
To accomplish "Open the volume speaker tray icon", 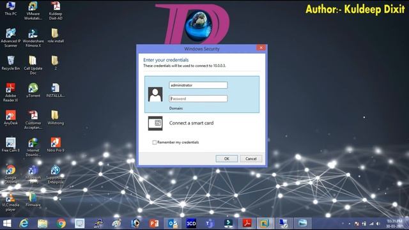I will click(x=378, y=224).
